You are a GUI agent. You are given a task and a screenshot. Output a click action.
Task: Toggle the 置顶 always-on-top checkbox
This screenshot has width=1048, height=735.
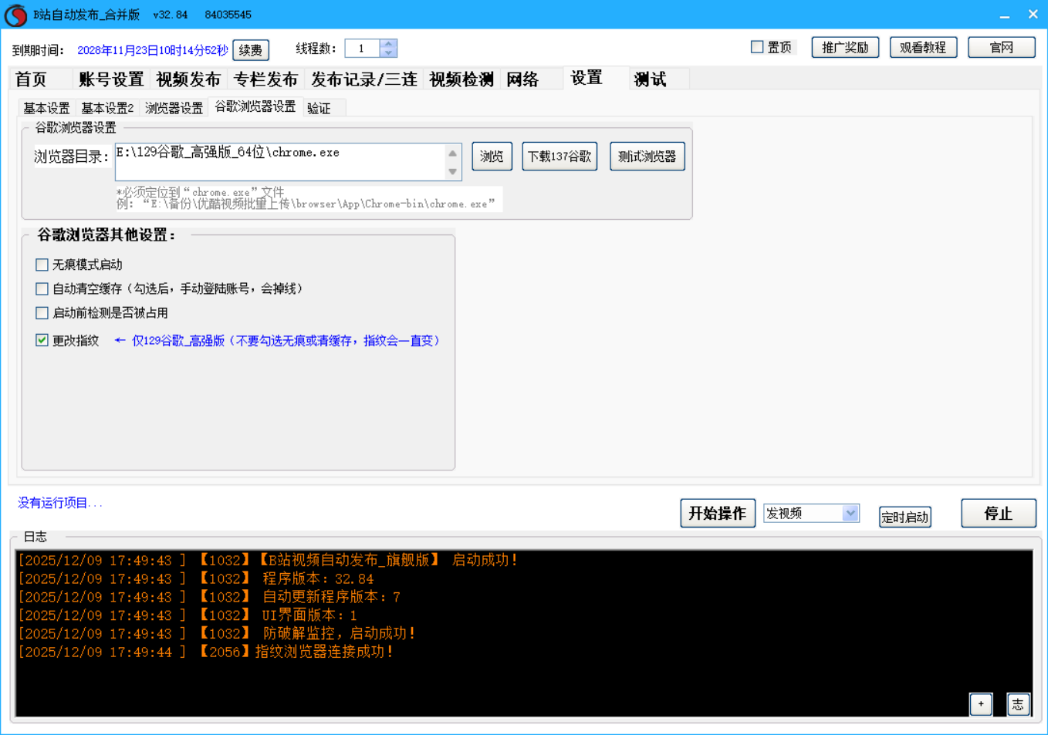[x=757, y=47]
